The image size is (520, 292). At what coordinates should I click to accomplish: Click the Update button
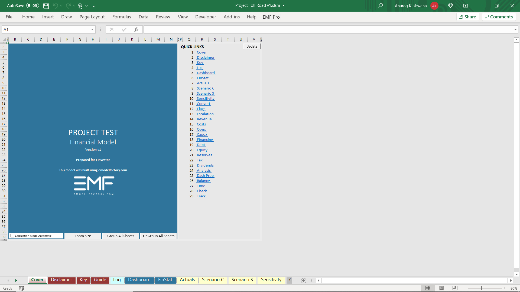click(252, 47)
